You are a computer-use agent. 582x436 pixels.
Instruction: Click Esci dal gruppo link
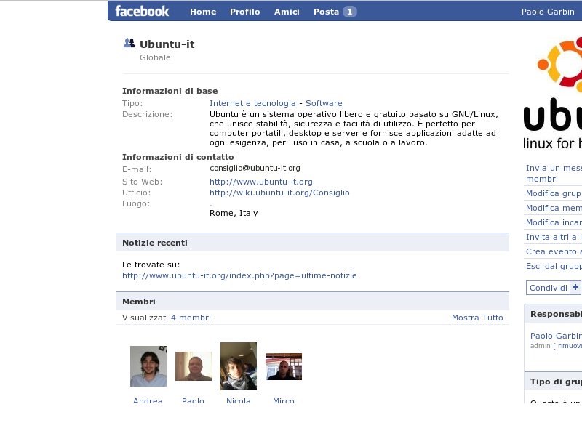pos(554,266)
